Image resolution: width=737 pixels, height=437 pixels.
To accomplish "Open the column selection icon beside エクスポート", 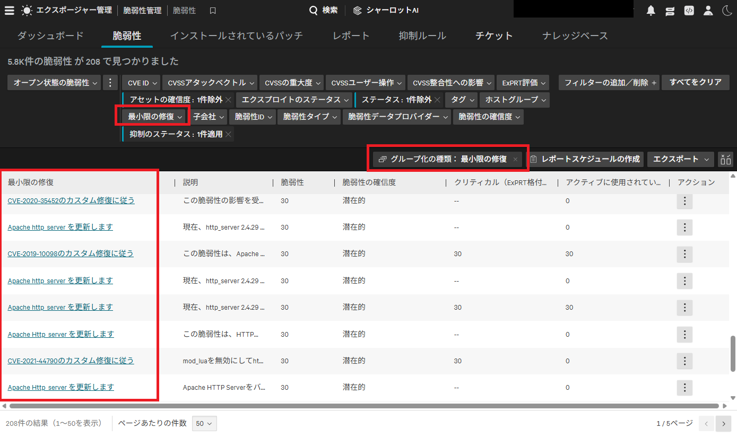I will point(726,159).
